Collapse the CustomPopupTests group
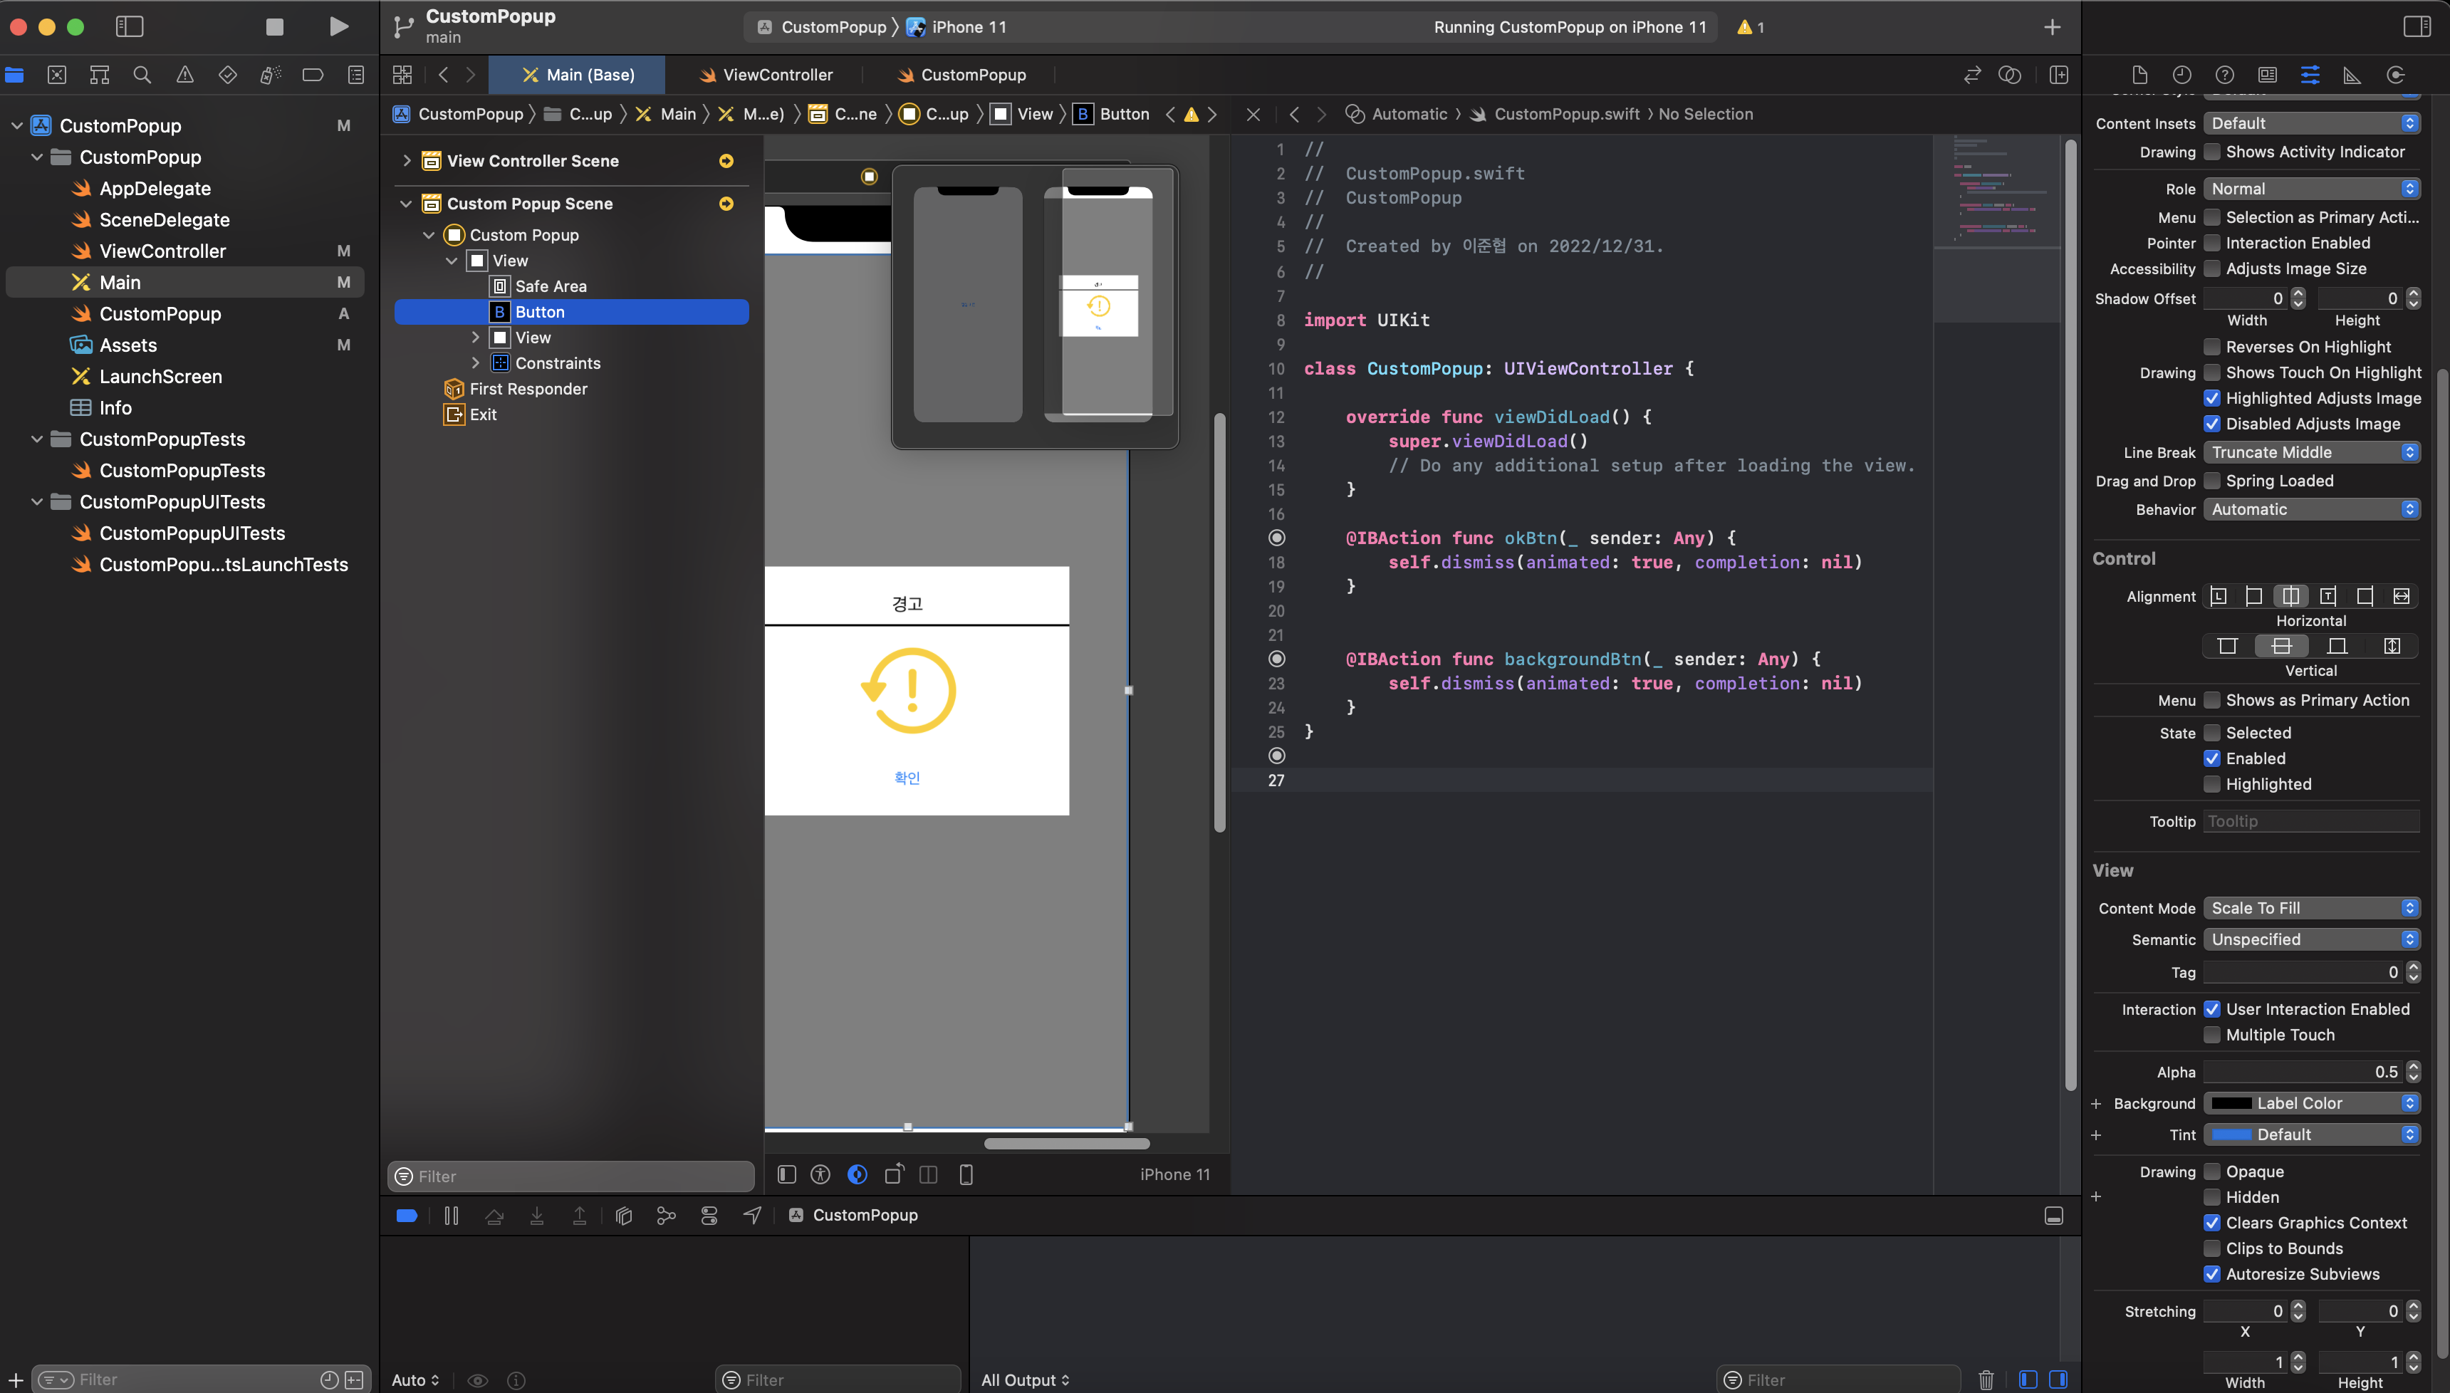Screen dimensions: 2450x1393 click(37, 439)
